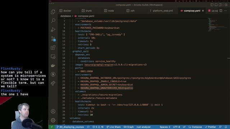Change the encoding via UTF-8
230x129 pixels.
tap(176, 127)
